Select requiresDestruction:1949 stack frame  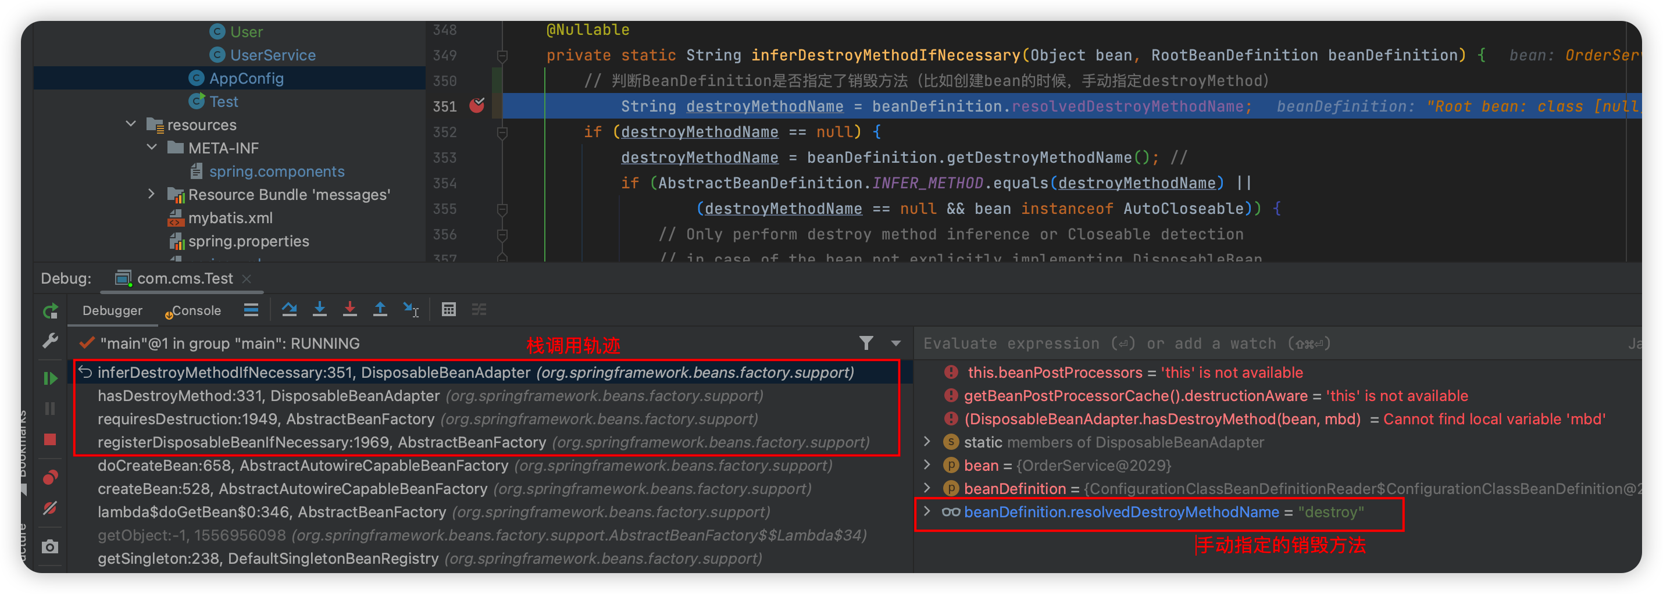(x=491, y=418)
